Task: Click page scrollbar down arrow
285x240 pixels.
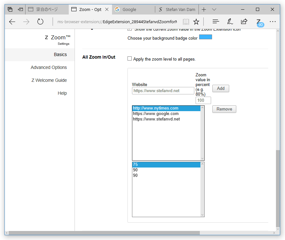Action: pos(278,229)
